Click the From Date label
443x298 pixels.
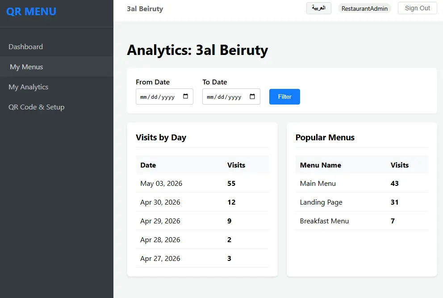click(153, 82)
